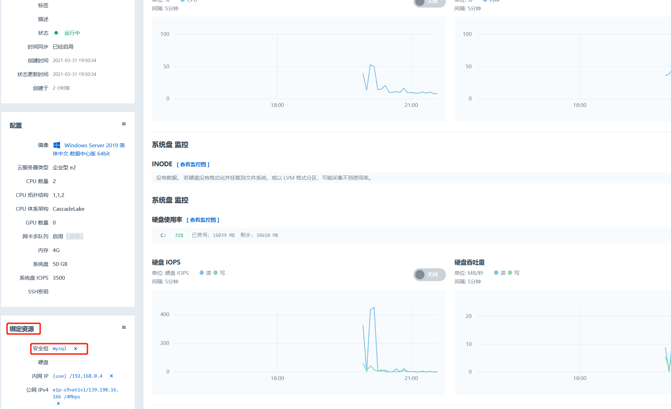Unbind the public IPv4 eip-s9vetivl address
Screen dimensions: 671x409
[x=58, y=403]
